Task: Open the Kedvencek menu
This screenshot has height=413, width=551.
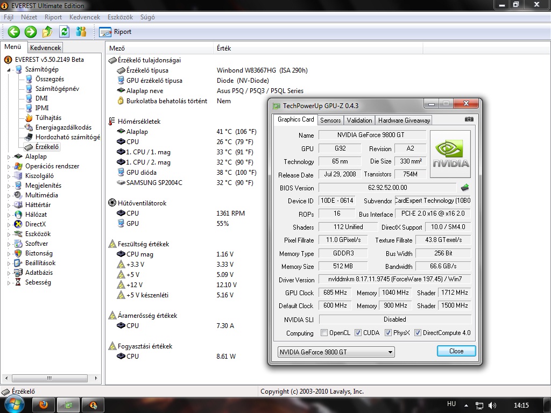Action: 84,17
